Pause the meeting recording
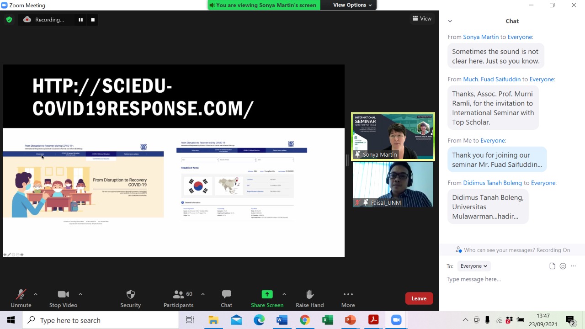This screenshot has height=329, width=585. (x=80, y=20)
